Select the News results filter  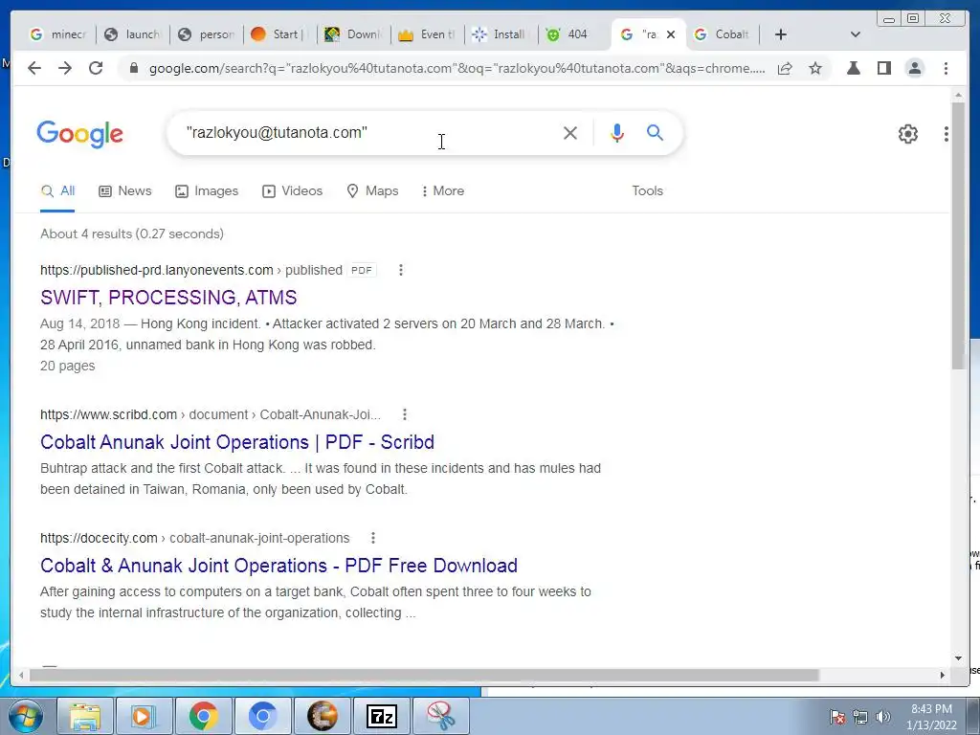point(125,190)
